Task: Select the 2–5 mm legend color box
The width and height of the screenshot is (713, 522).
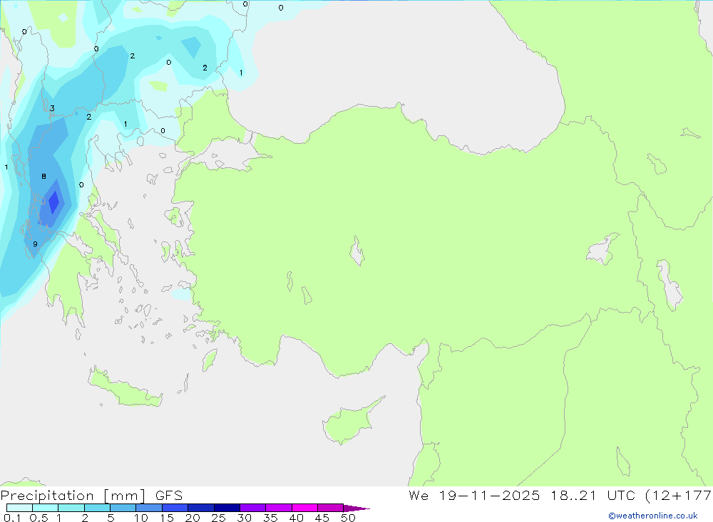Action: click(x=97, y=508)
